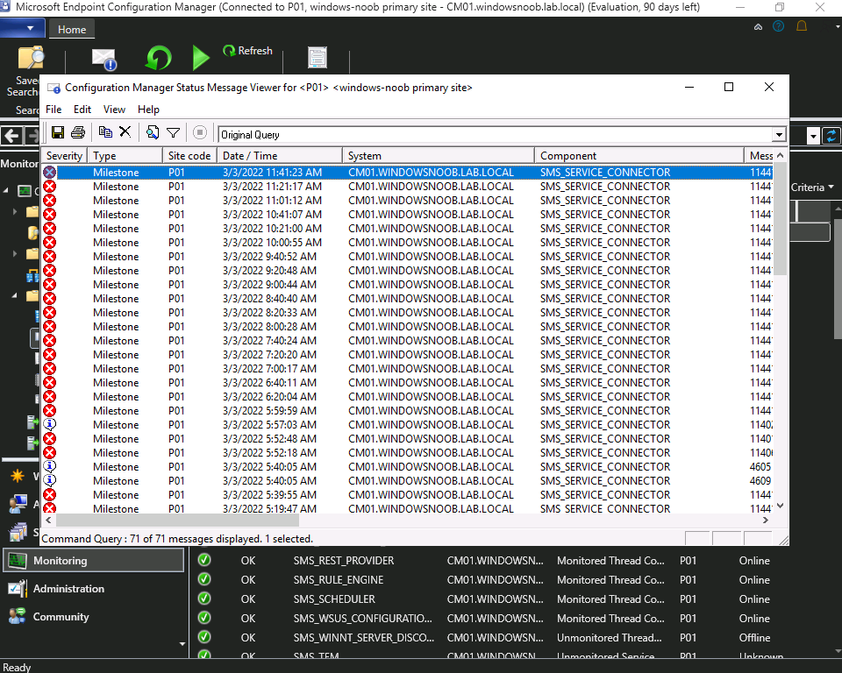Image resolution: width=842 pixels, height=673 pixels.
Task: Select the 3/3/2022 7:00:17 AM message row
Action: (x=408, y=369)
